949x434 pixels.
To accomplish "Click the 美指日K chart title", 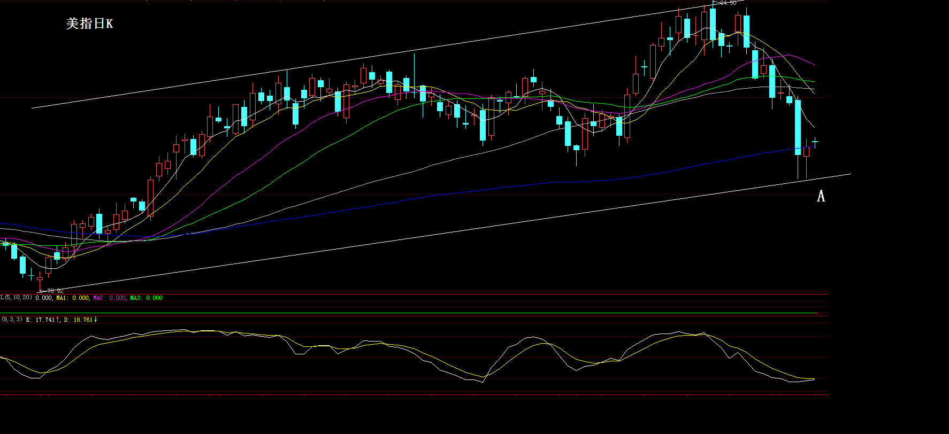I will [x=89, y=24].
